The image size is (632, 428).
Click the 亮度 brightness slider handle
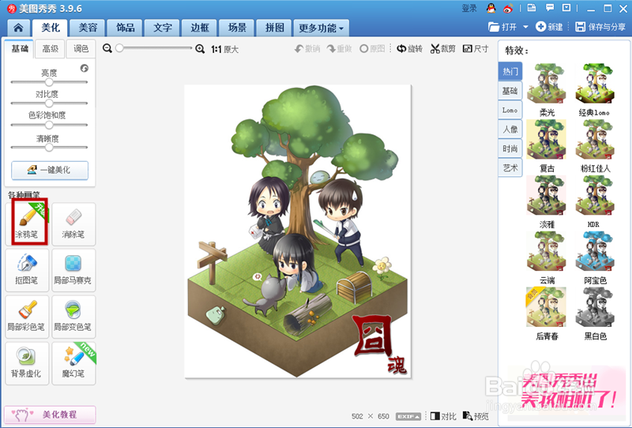click(x=49, y=82)
